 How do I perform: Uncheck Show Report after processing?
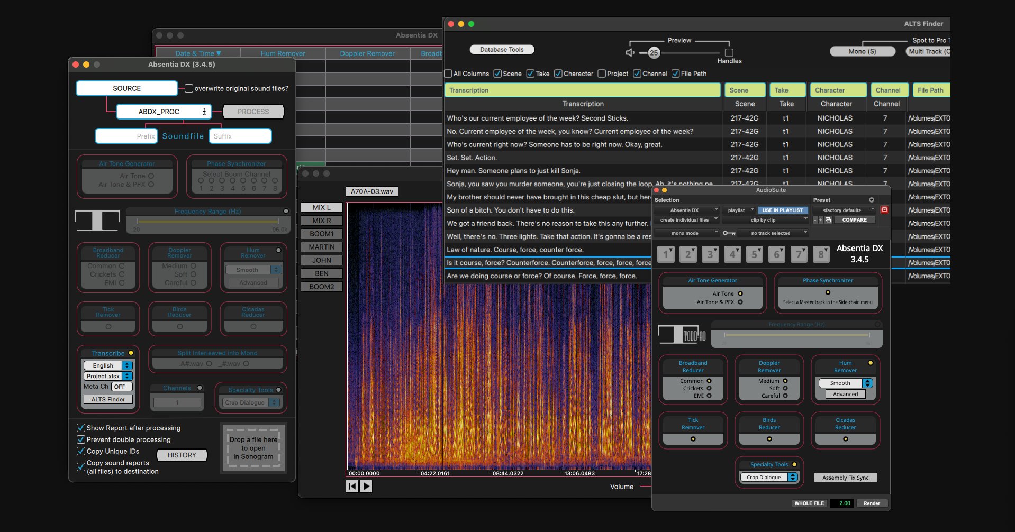click(81, 428)
